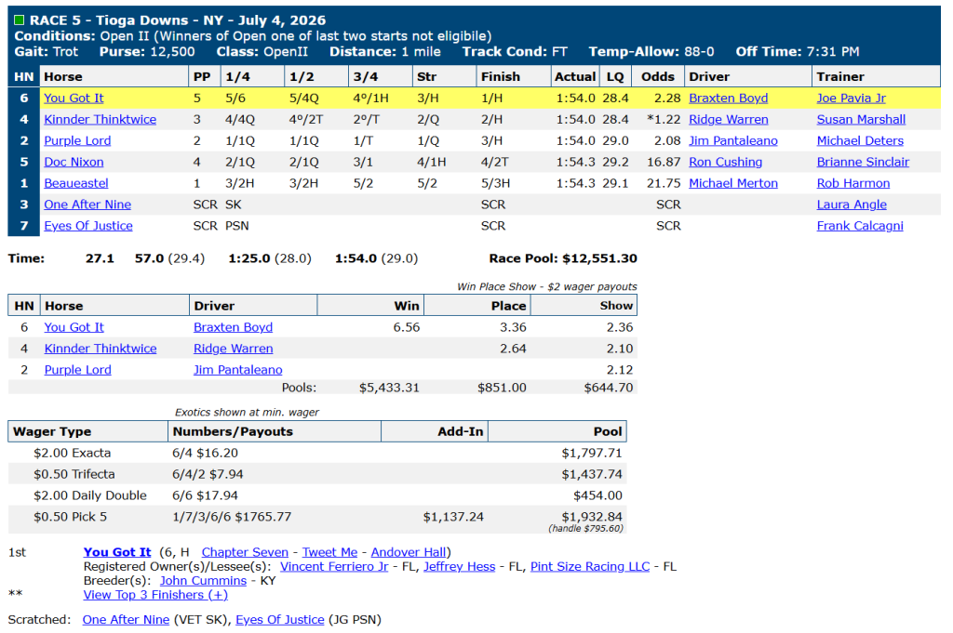The height and width of the screenshot is (633, 953).
Task: Open dam Tweet Me link
Action: point(330,552)
